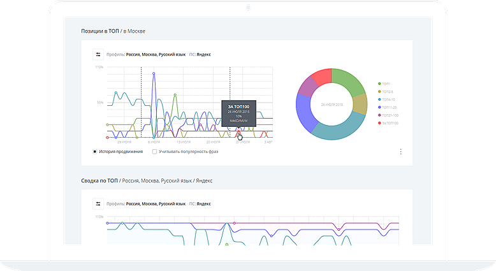
Task: Select the purple ТОП21-100 donut segment
Action: coord(308,86)
